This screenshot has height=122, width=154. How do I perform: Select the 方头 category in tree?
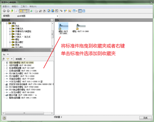[x=17, y=26]
